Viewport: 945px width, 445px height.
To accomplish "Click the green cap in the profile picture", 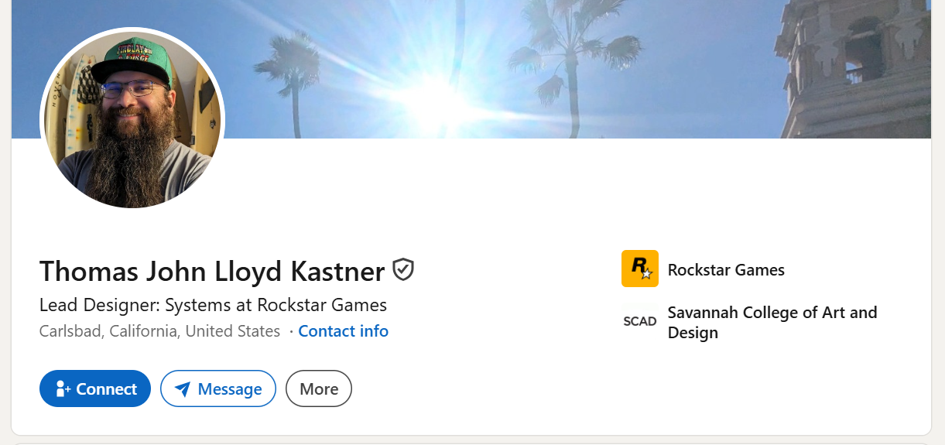I will 132,60.
